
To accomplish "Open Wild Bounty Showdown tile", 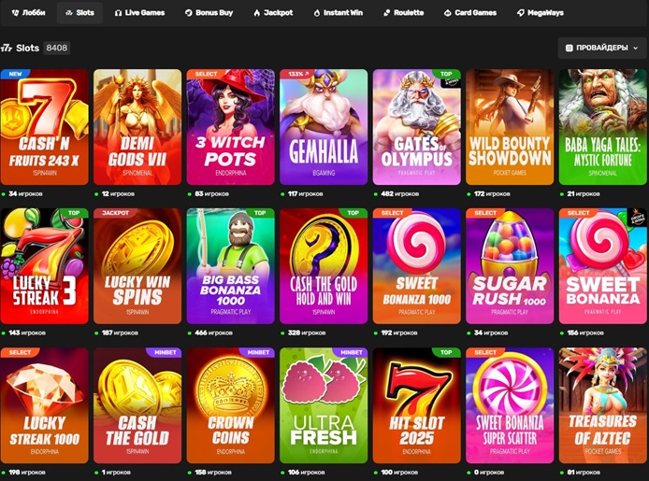I will point(510,127).
